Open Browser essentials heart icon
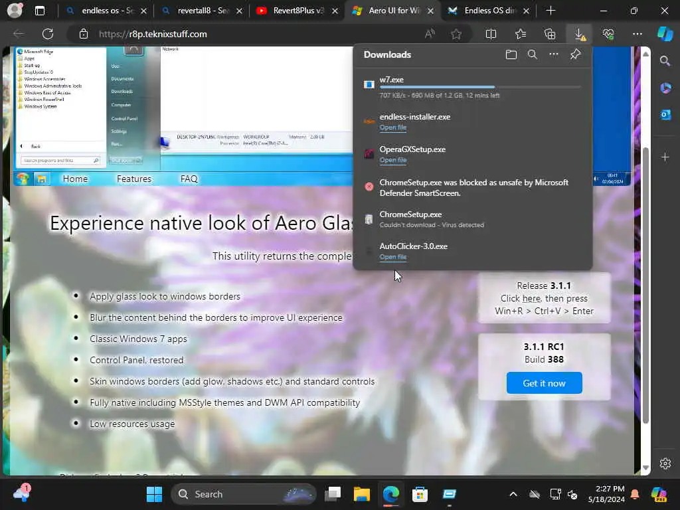680x510 pixels. (x=608, y=34)
